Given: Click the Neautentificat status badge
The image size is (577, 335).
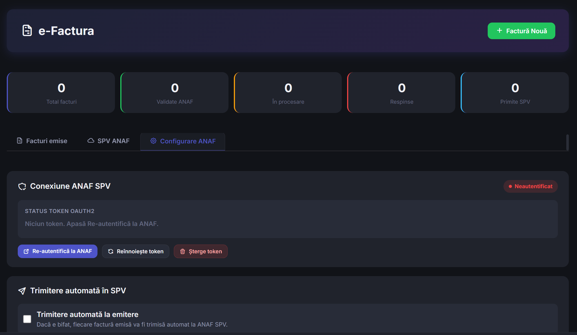Looking at the screenshot, I should point(531,186).
